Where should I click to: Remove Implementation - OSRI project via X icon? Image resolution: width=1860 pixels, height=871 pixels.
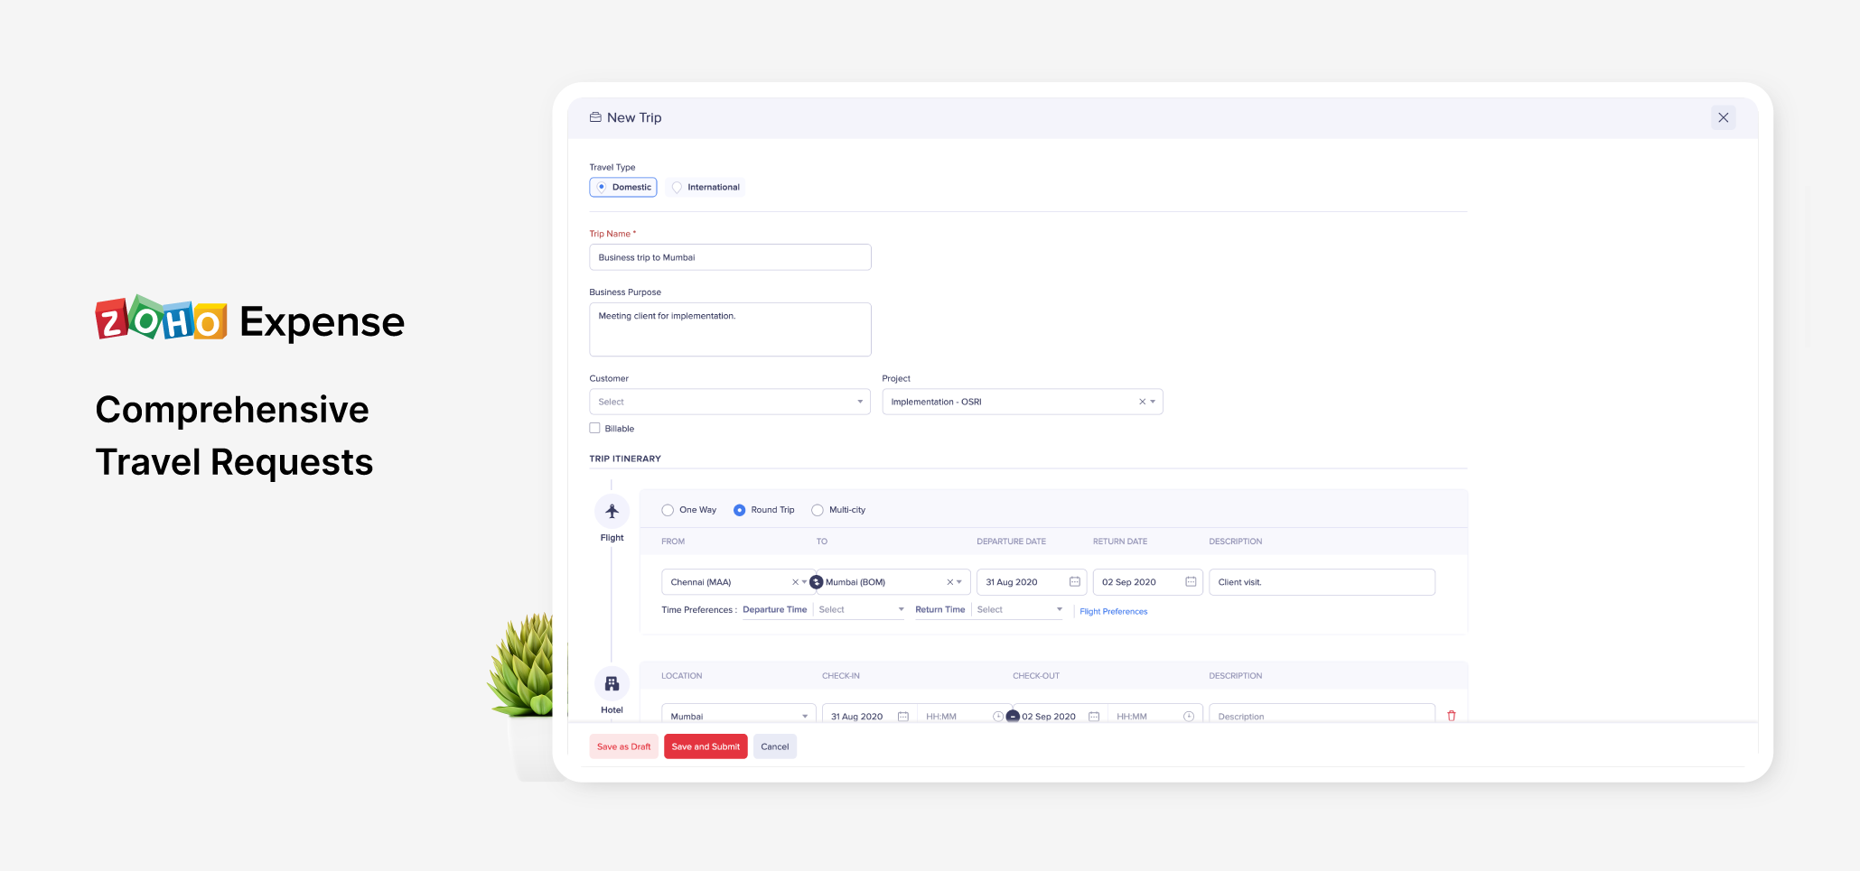tap(1141, 401)
